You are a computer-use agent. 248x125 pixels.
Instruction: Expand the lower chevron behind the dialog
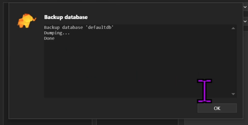click(245, 21)
